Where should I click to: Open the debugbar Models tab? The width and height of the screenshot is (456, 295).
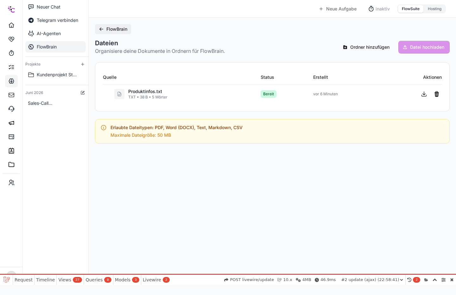point(127,280)
